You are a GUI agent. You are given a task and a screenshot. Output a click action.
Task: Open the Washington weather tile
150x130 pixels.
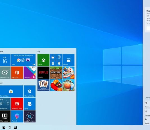point(5,104)
